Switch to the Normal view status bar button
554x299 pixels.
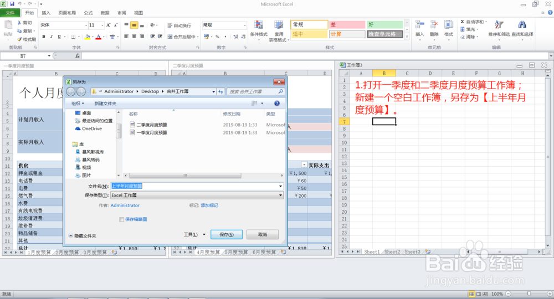tap(471, 293)
